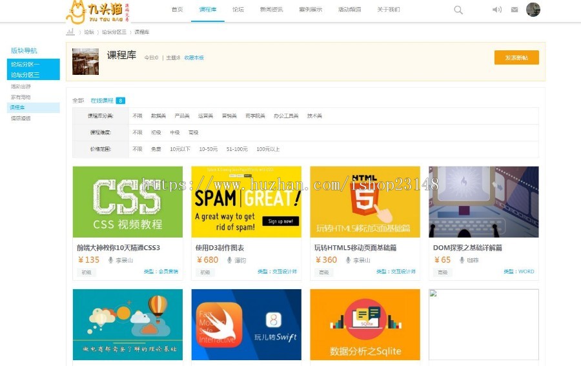Screen dimensions: 581x366
Task: Filter price by 10元以下
Action: [x=180, y=149]
